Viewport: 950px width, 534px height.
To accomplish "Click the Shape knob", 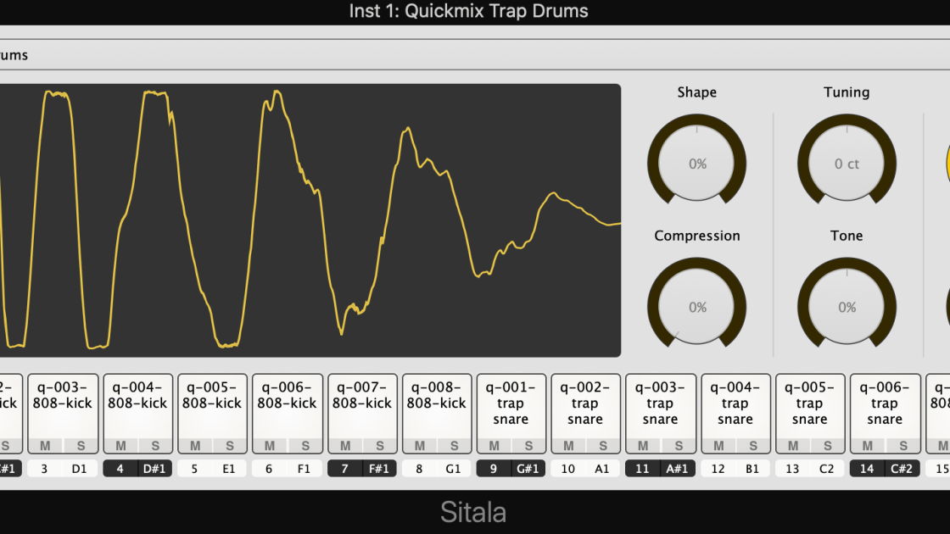I will pos(696,164).
